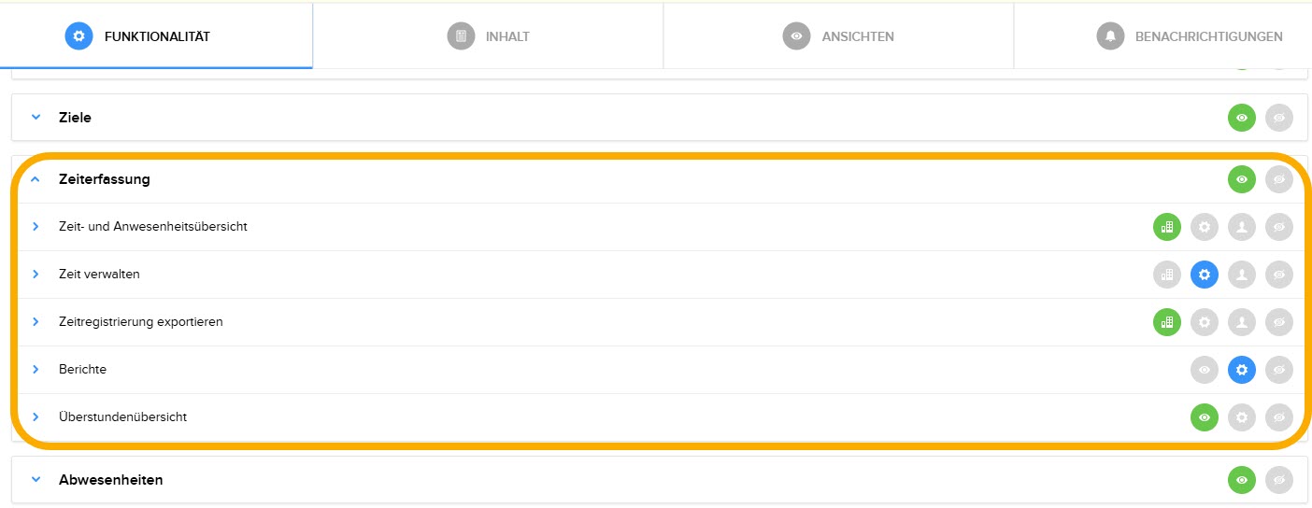Switch to the Inhalt tab
Viewport: 1312px width, 508px height.
(488, 36)
